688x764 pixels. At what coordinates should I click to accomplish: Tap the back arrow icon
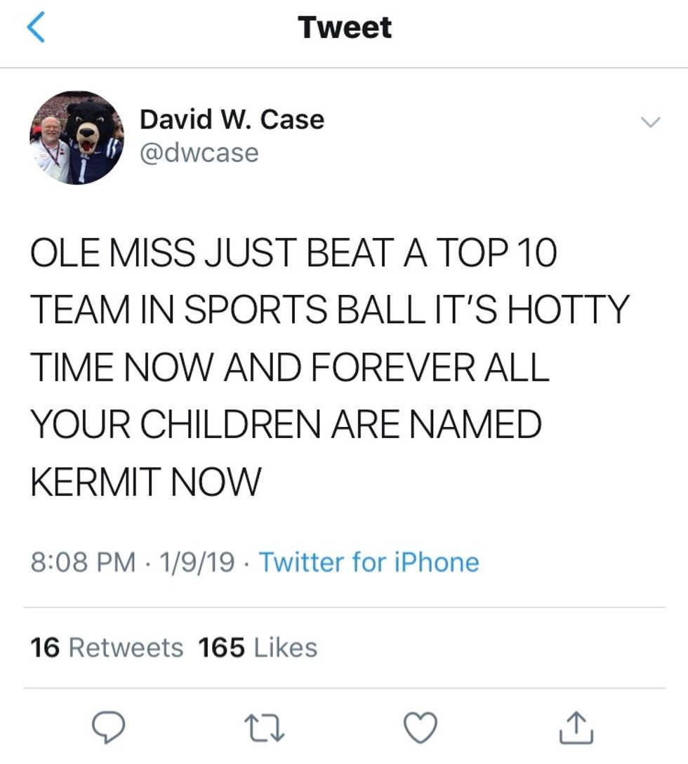click(36, 28)
